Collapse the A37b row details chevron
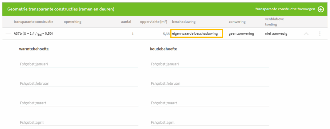 pyautogui.click(x=306, y=34)
